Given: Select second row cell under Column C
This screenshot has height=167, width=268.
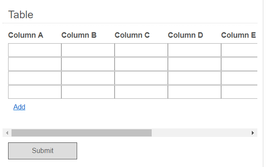Looking at the screenshot, I should [x=141, y=64].
